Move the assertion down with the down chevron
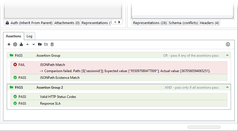238x131 pixels. pyautogui.click(x=34, y=44)
